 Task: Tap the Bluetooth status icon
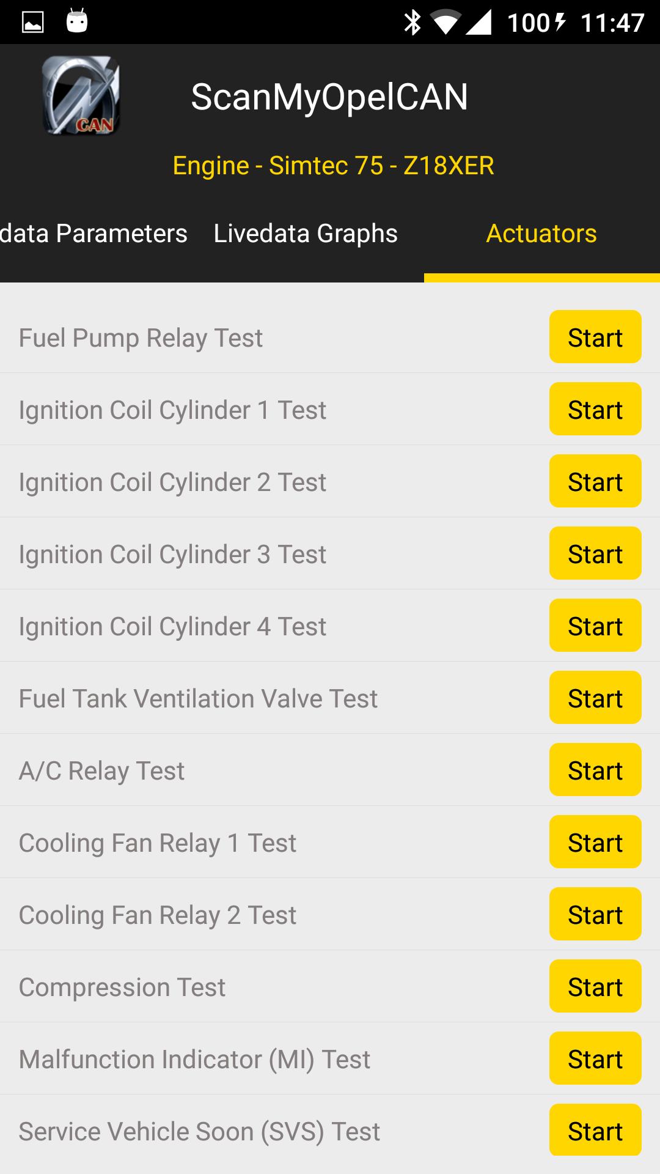point(413,23)
